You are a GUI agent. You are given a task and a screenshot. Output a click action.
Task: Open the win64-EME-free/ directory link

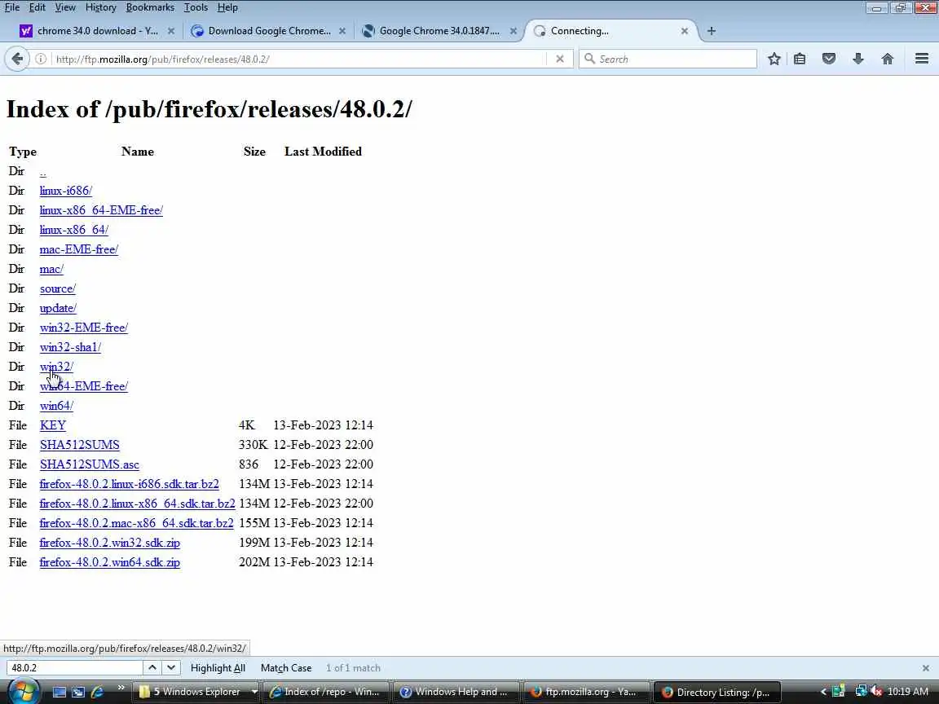click(x=84, y=386)
